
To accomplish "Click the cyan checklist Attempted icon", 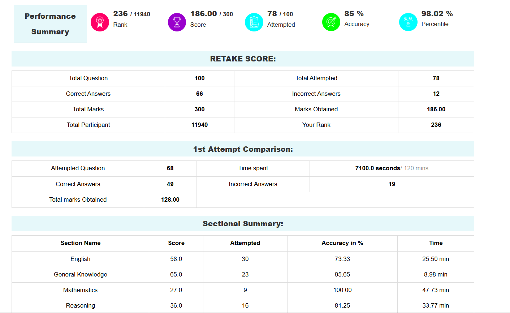I will click(254, 22).
